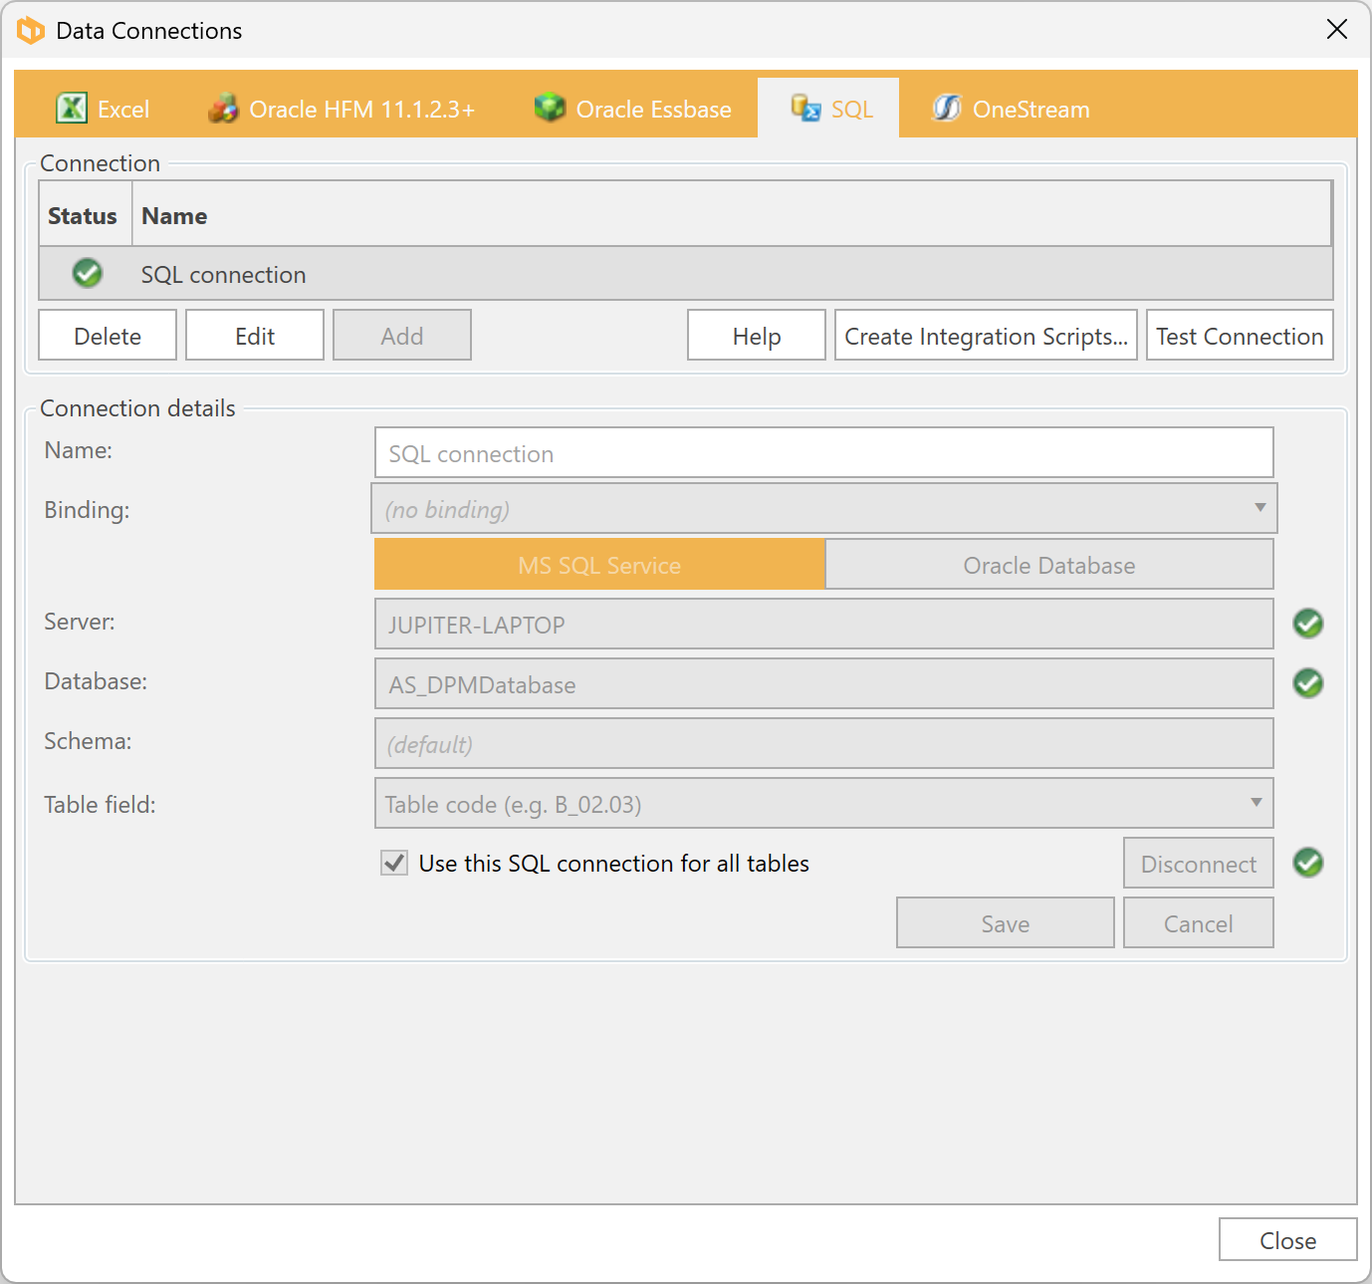Click the OneStream tab icon

point(946,108)
